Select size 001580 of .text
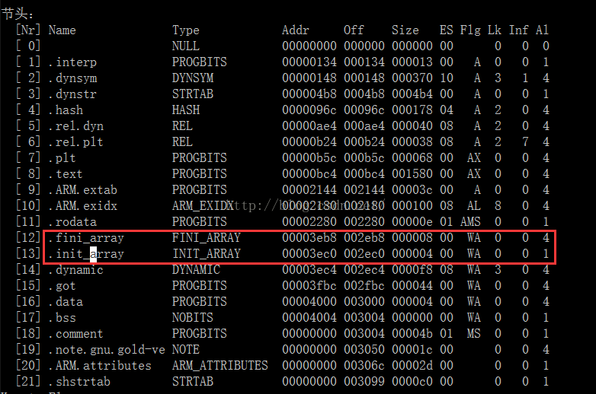This screenshot has width=596, height=394. (x=412, y=173)
